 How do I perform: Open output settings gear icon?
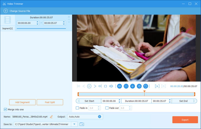coord(99,117)
